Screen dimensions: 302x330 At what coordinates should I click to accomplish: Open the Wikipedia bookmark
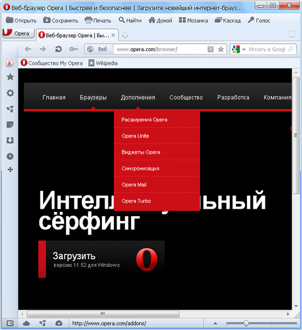[103, 63]
